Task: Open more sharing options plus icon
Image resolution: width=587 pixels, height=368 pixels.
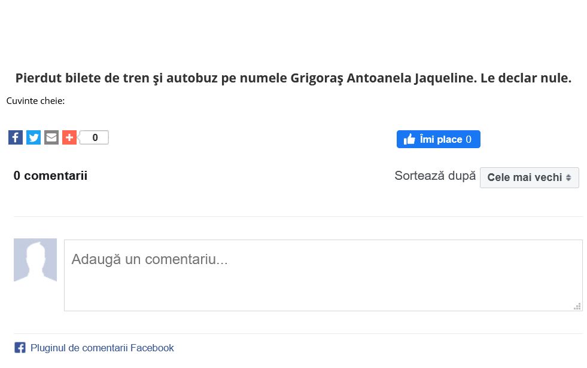Action: (69, 137)
